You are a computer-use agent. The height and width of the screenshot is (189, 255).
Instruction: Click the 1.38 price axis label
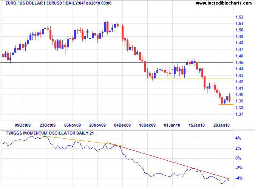(240, 108)
